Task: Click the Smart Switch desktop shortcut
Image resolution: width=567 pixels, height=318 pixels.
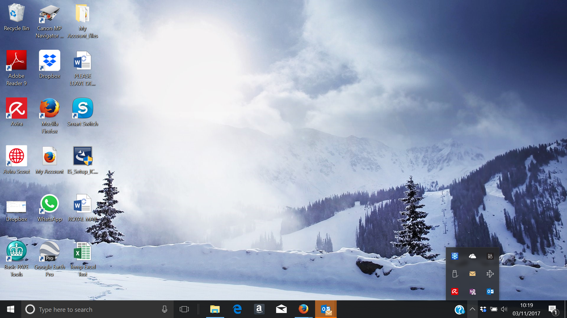Action: [82, 109]
